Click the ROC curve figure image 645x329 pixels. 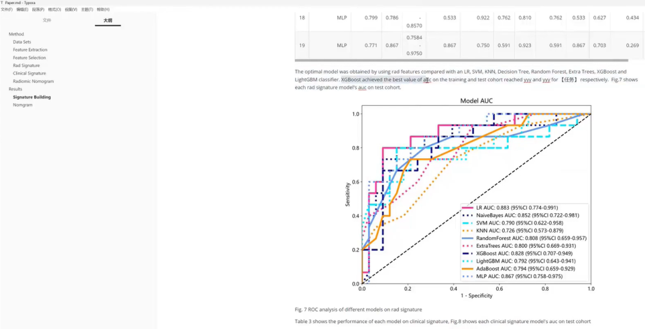[468, 198]
